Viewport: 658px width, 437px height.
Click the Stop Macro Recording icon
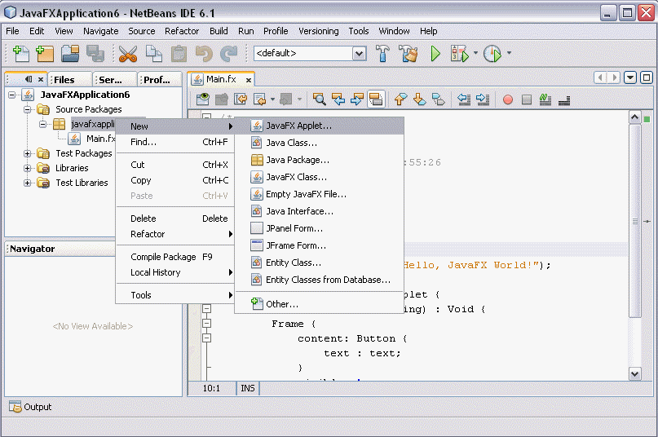click(527, 99)
